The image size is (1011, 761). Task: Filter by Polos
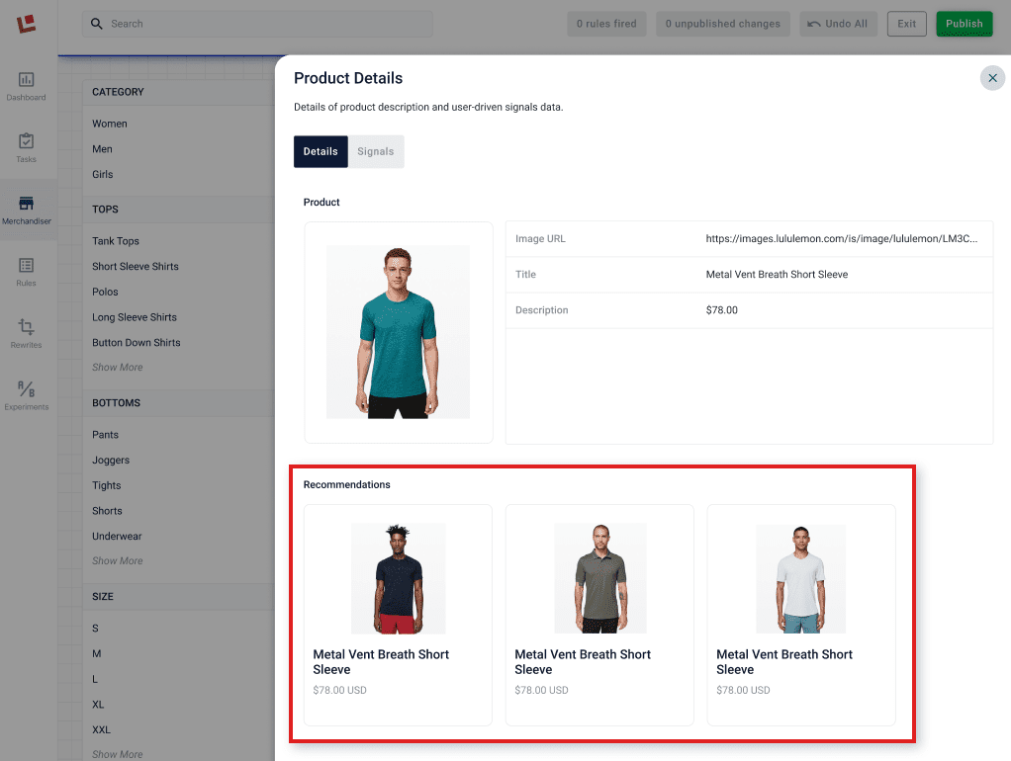[105, 292]
